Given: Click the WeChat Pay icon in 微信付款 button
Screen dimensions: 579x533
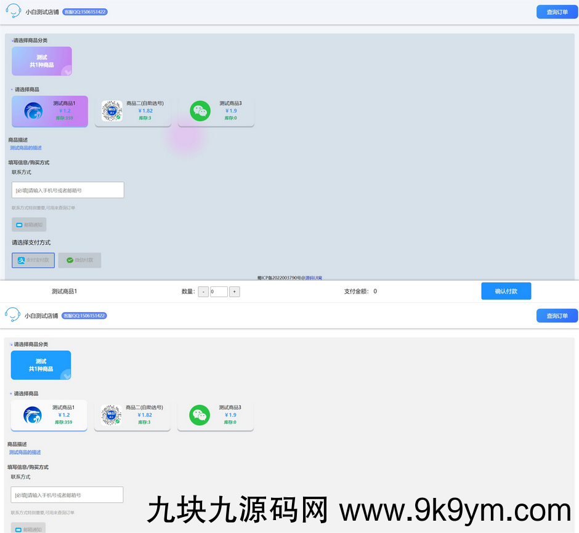Looking at the screenshot, I should coord(69,260).
